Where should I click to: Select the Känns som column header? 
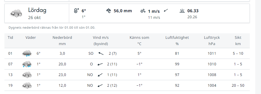[x=139, y=41]
